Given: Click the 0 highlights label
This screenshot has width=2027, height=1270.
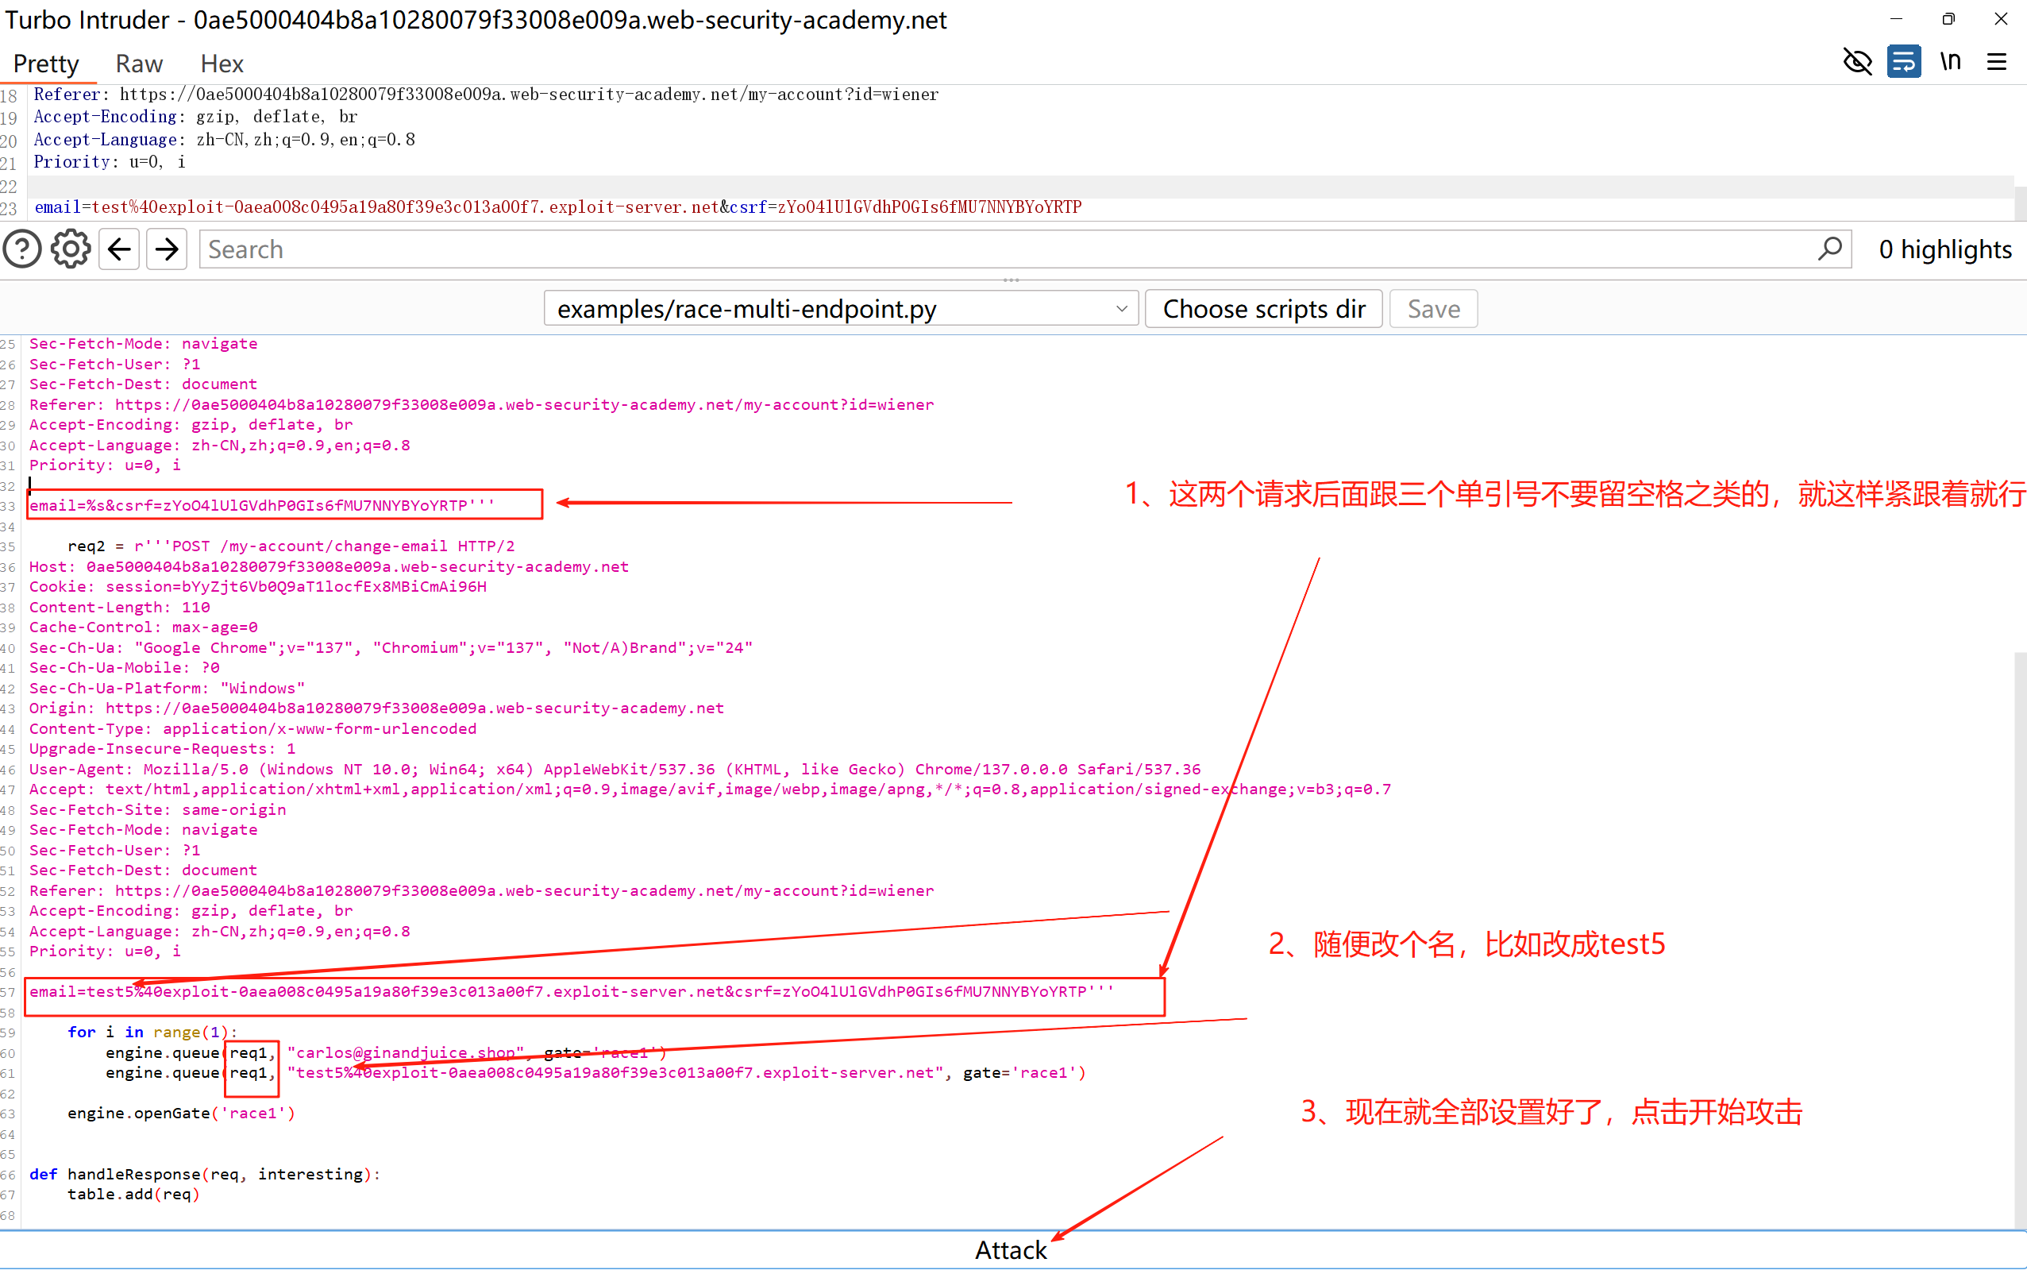Looking at the screenshot, I should [x=1944, y=249].
